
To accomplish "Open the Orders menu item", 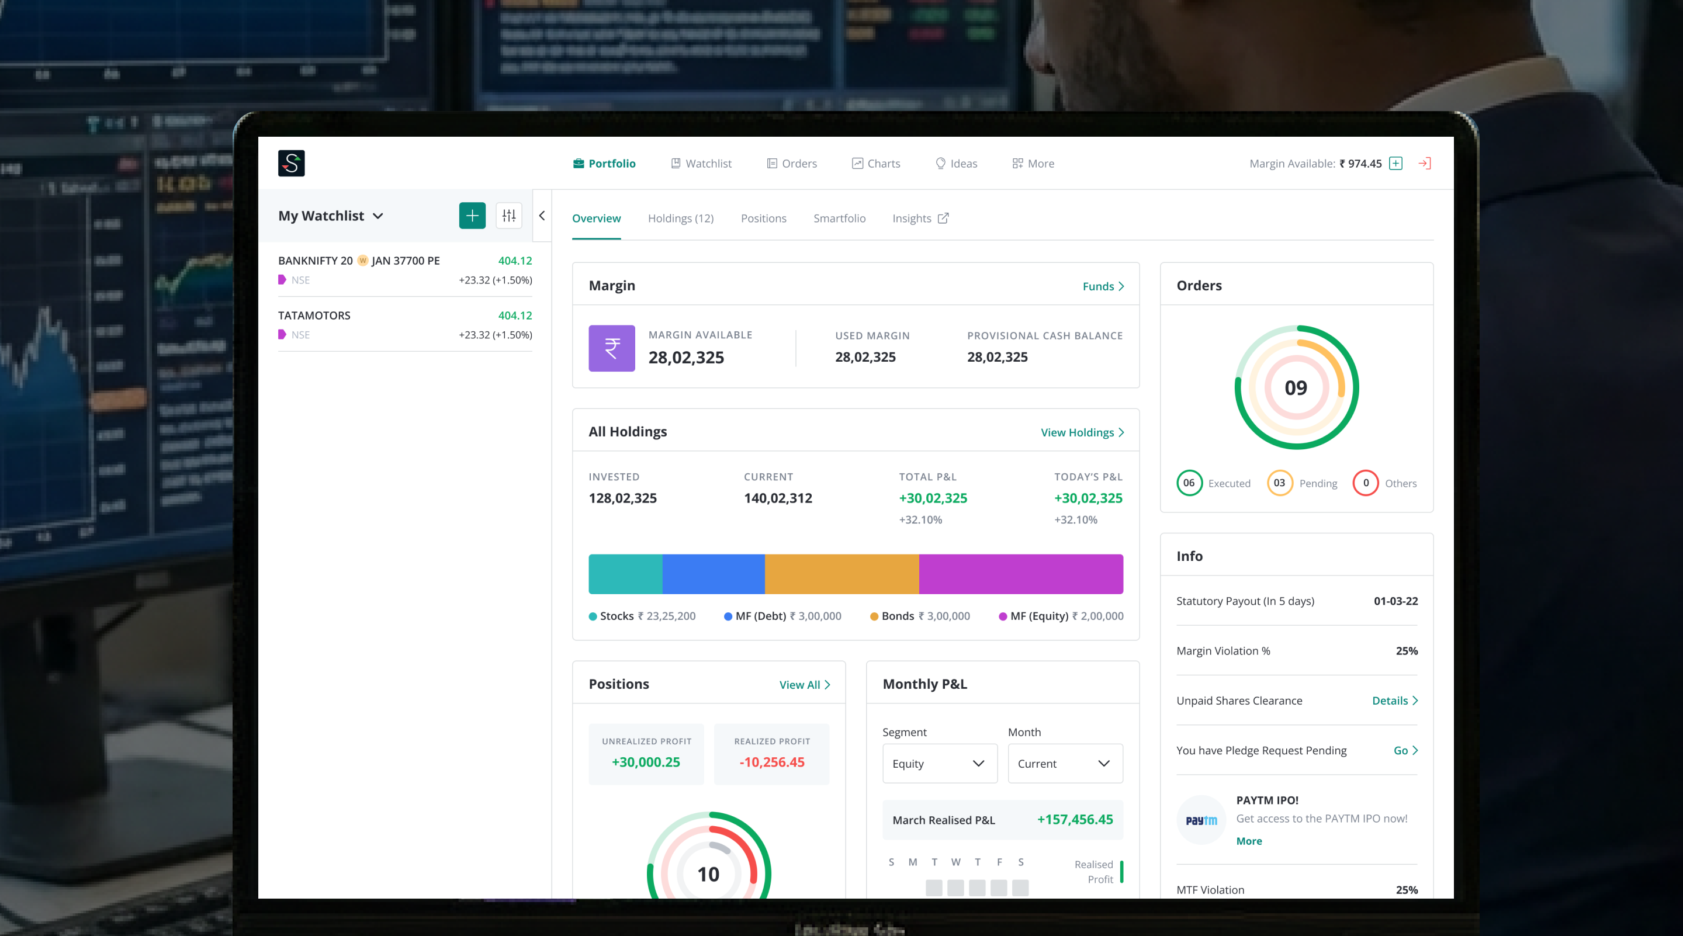I will (x=791, y=163).
